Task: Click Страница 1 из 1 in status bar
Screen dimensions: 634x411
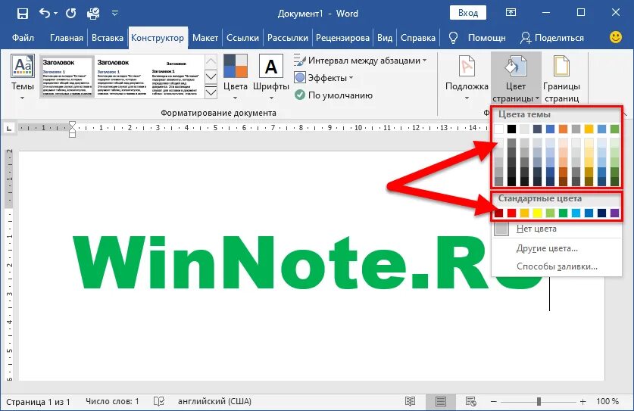Action: [38, 402]
